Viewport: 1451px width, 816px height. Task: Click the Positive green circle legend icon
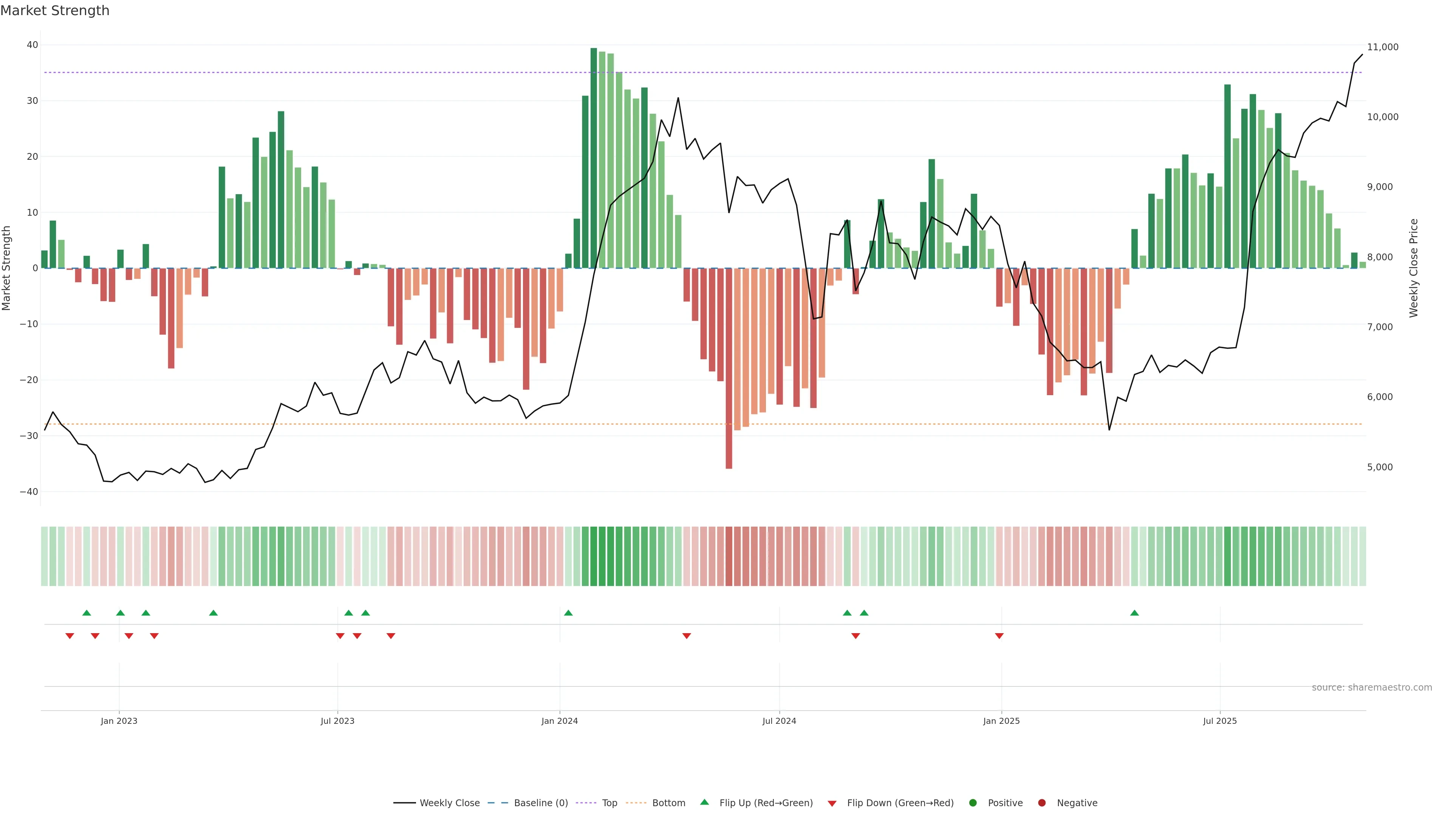point(973,803)
